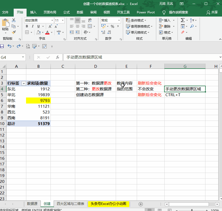
Task: Click the Cut scissors icon
Action: (x=14, y=20)
